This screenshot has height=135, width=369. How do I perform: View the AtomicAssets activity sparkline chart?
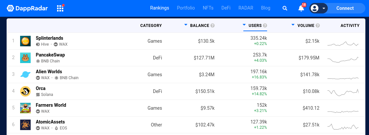(343, 126)
